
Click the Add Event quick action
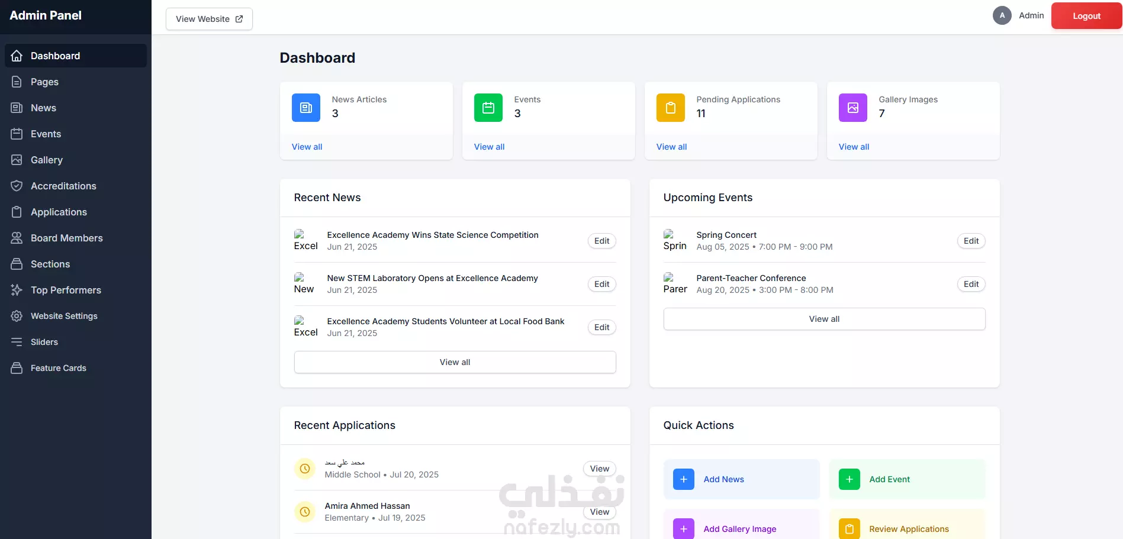[907, 479]
